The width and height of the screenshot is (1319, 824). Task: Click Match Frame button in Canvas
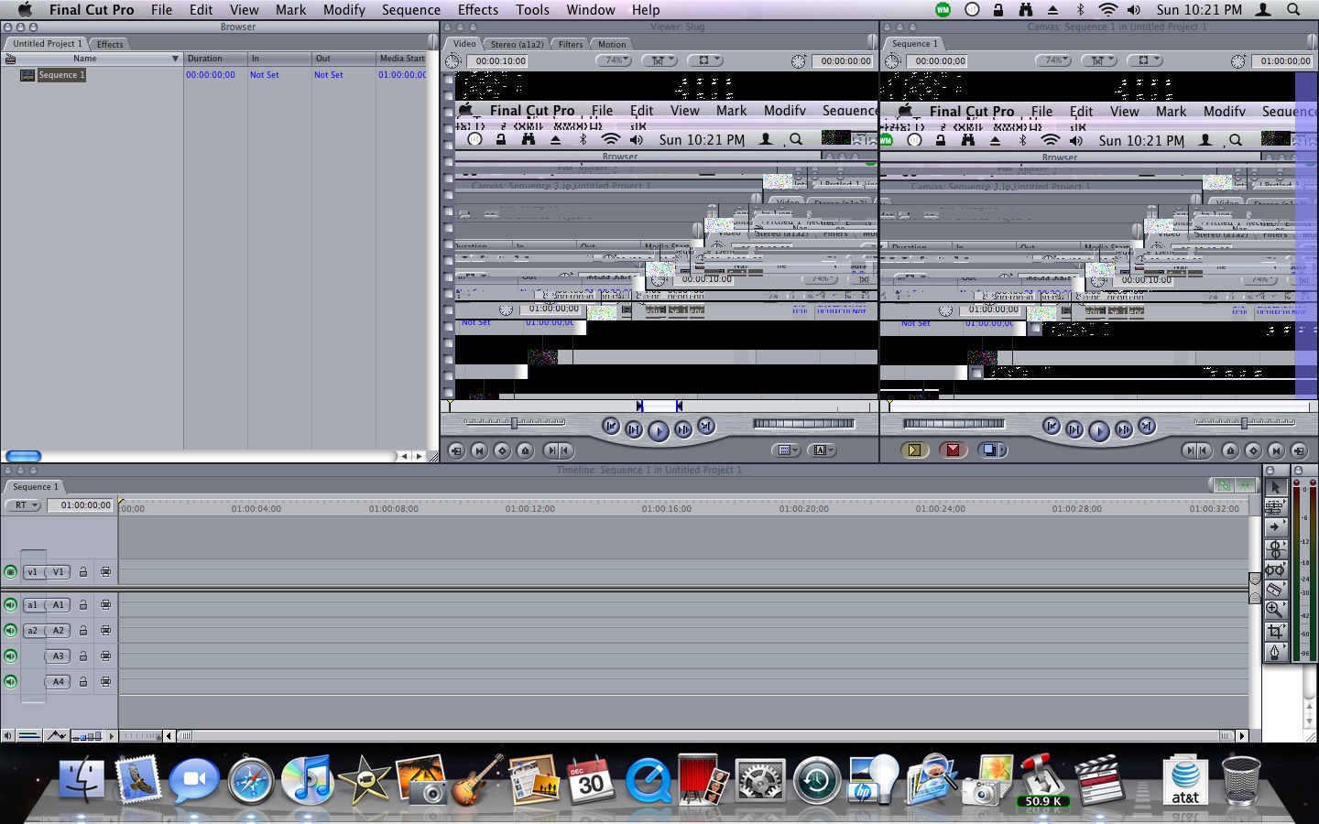click(1299, 450)
